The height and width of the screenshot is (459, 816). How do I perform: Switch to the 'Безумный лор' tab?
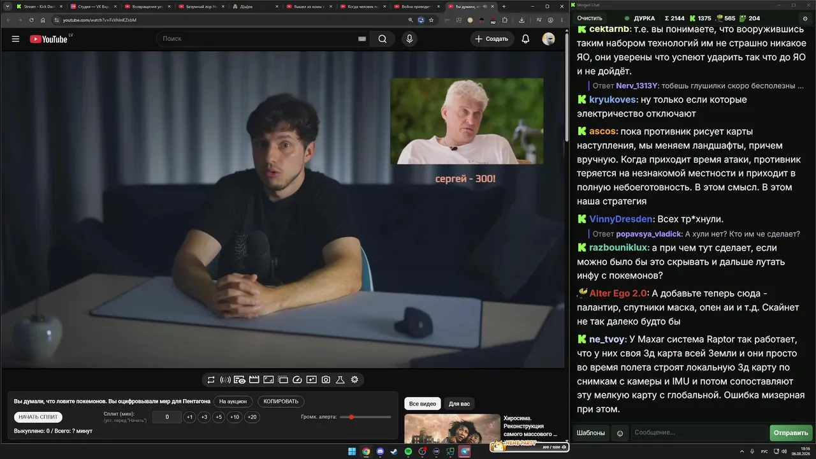[x=201, y=6]
